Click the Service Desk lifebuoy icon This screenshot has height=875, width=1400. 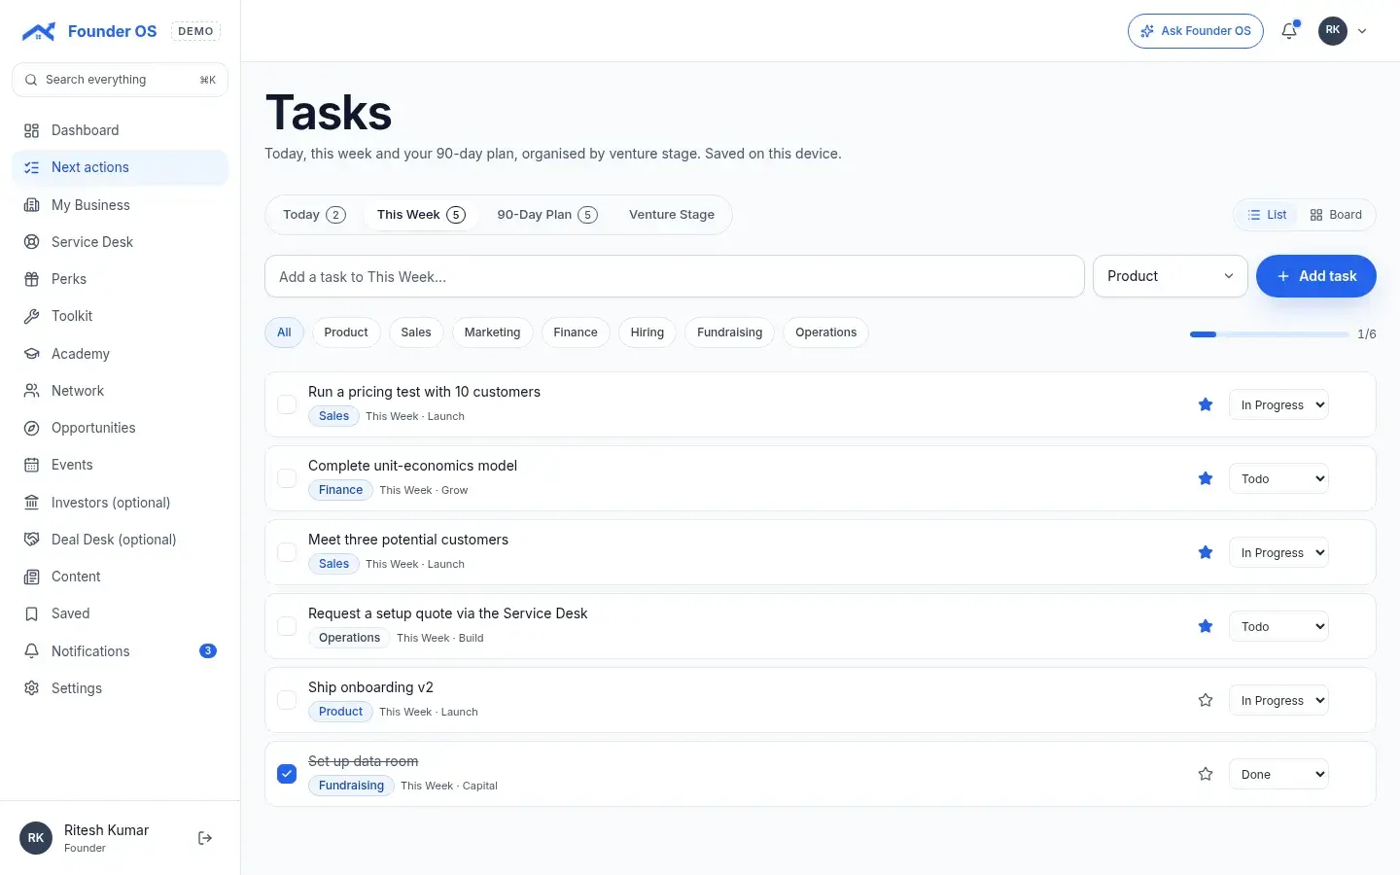click(x=32, y=242)
